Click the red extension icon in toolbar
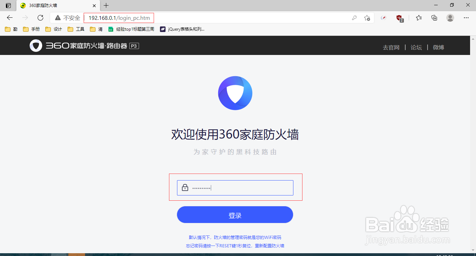476x256 pixels. 384,18
